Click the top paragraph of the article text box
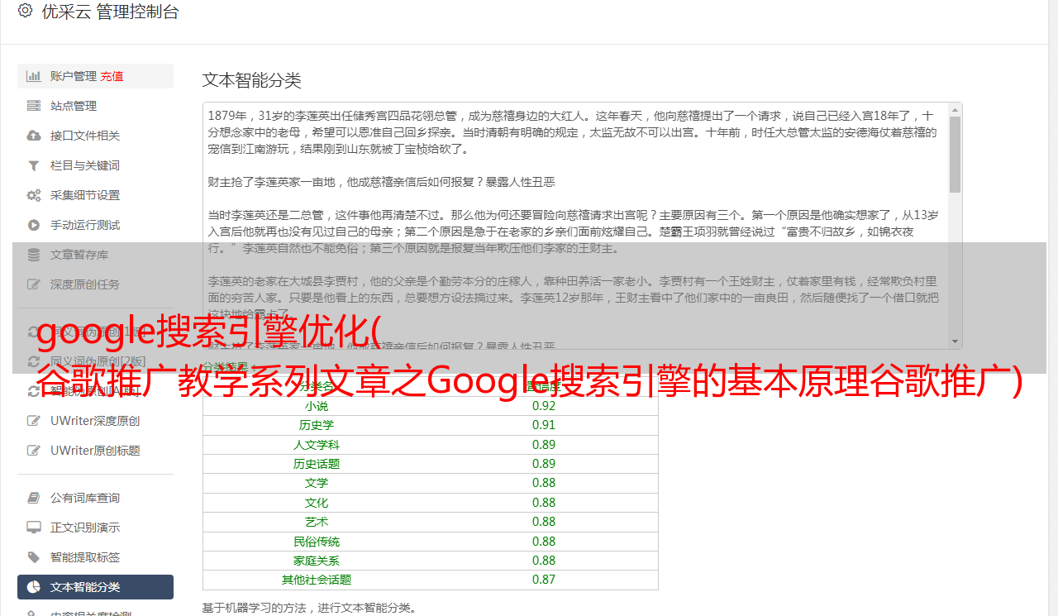Screen dimensions: 1058x616 (x=574, y=132)
